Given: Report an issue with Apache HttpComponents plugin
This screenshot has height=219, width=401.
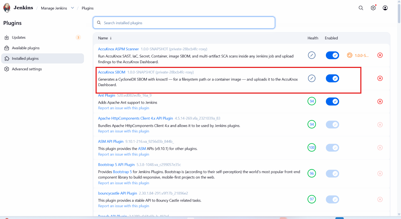Looking at the screenshot, I should click(124, 131).
